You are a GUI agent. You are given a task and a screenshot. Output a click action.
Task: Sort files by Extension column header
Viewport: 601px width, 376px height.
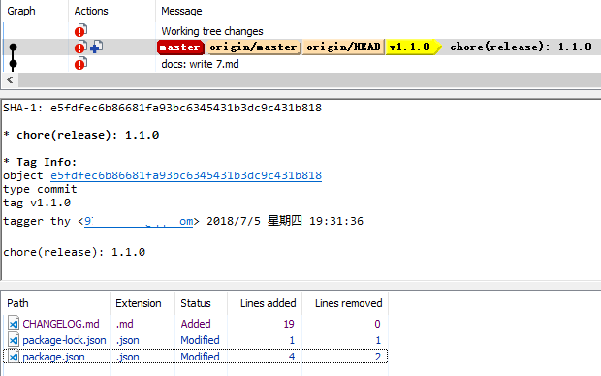[139, 303]
